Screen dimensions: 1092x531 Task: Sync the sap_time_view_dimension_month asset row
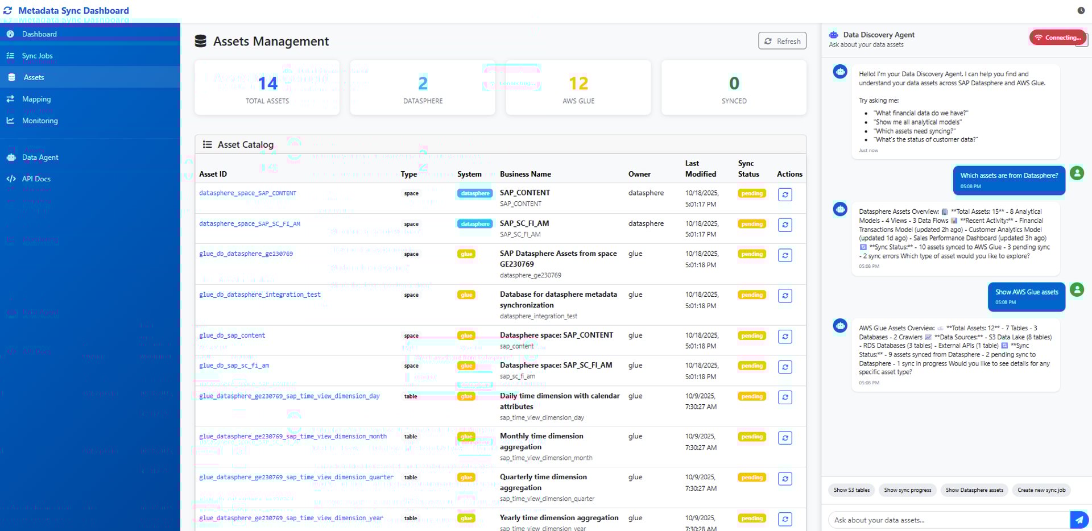[x=785, y=438]
